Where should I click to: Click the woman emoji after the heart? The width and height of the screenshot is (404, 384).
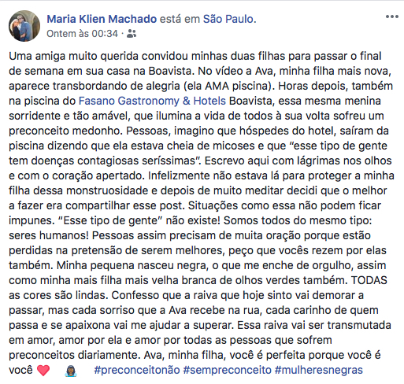71,371
